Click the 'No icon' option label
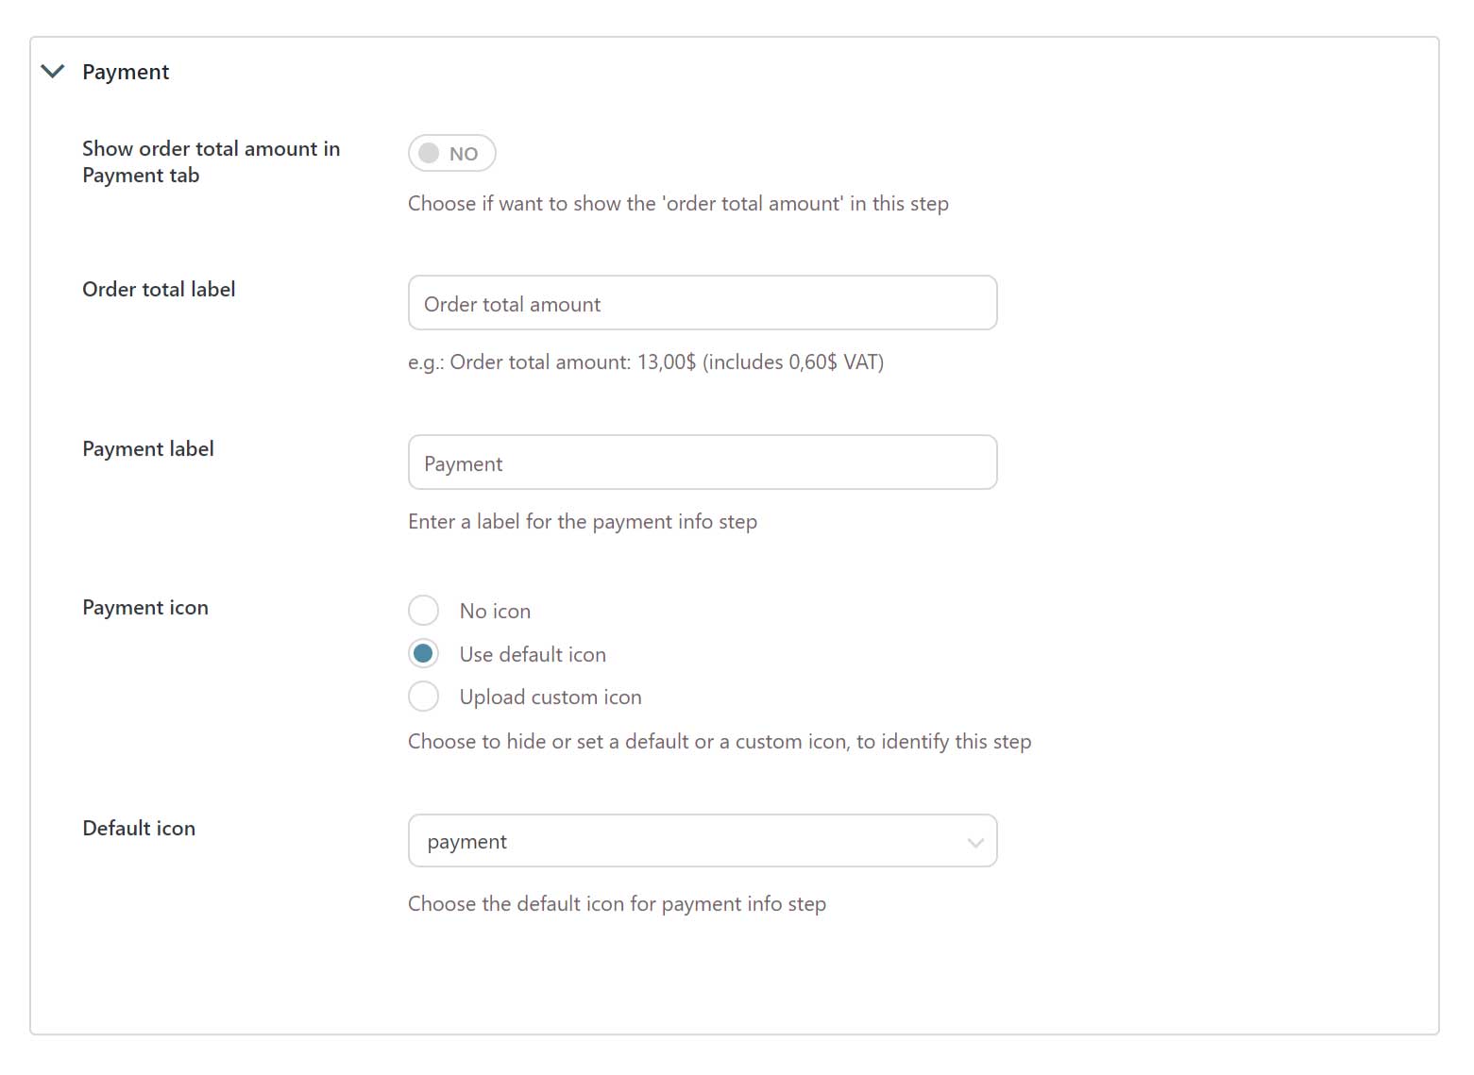Screen dimensions: 1474x1075 495,612
